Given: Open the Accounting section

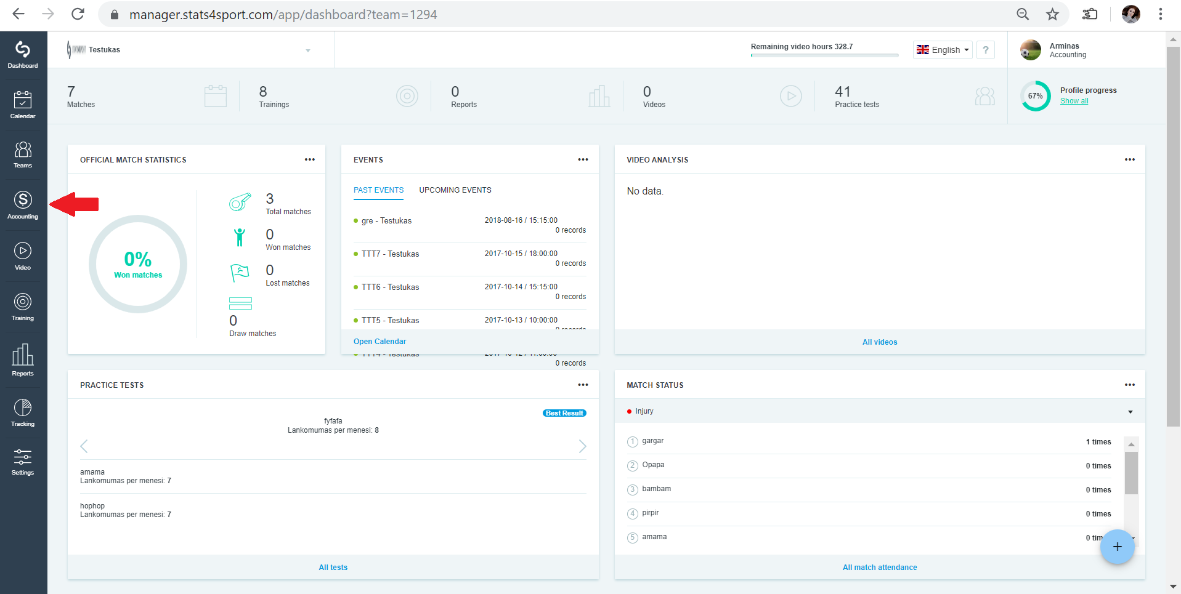Looking at the screenshot, I should click(x=23, y=205).
